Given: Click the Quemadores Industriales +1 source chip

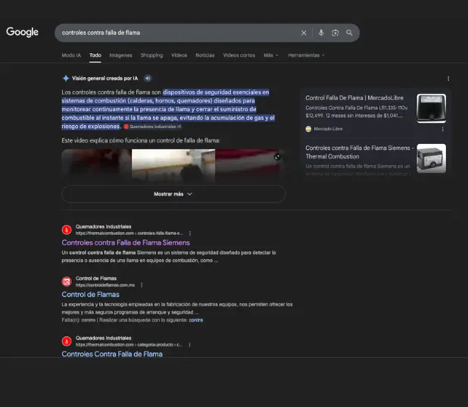Looking at the screenshot, I should [152, 127].
